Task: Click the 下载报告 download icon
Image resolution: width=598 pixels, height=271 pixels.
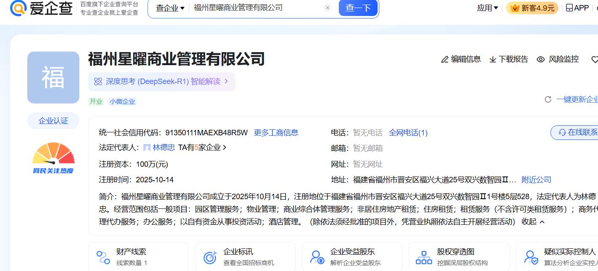Action: [x=493, y=60]
